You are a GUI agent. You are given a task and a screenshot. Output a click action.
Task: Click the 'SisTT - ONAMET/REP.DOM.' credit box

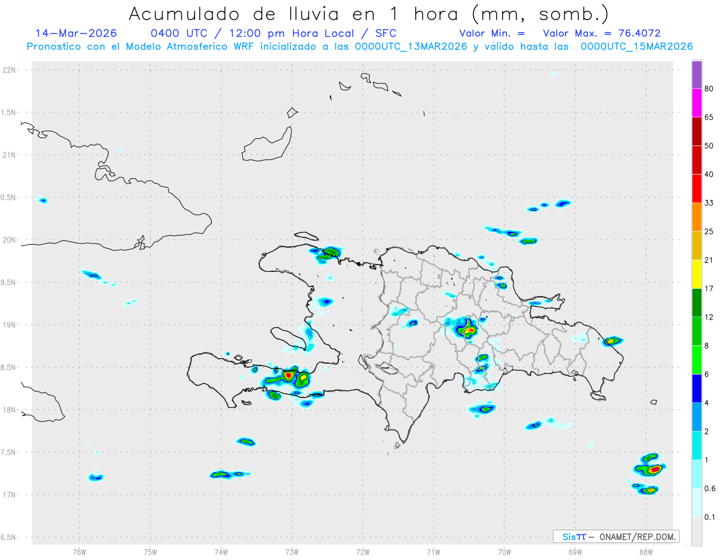coord(616,536)
